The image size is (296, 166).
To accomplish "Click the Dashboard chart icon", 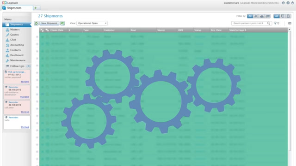I will 7,55.
